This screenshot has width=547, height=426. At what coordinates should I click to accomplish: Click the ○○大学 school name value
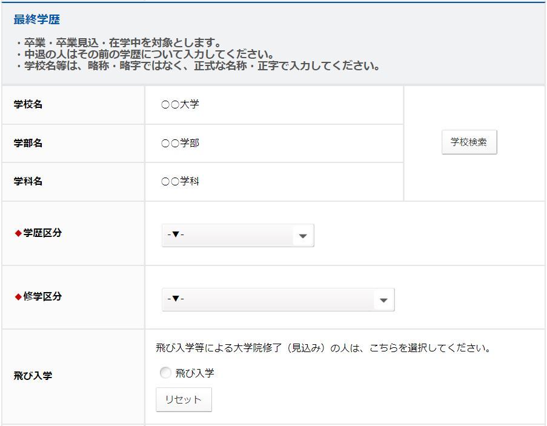[180, 105]
